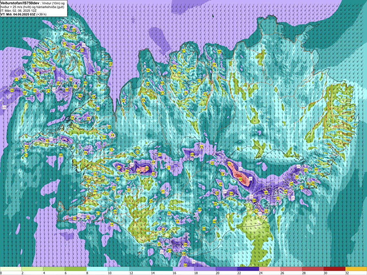
Task: Select the red 28–30 legend swatch
Action: point(313,269)
